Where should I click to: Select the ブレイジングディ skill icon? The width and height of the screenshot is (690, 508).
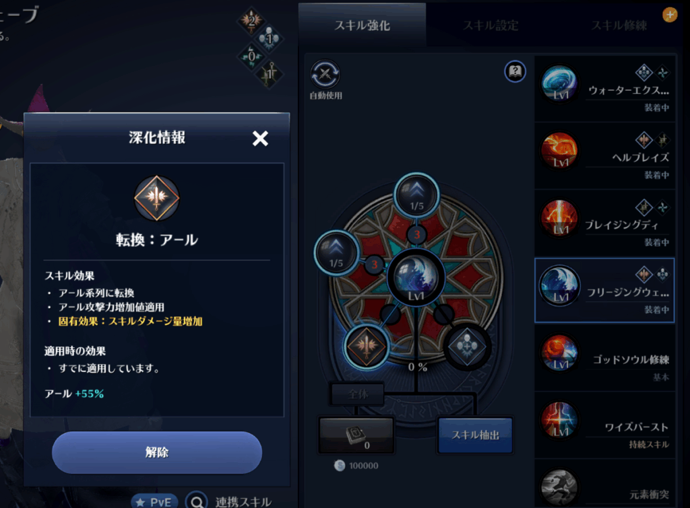[x=560, y=219]
